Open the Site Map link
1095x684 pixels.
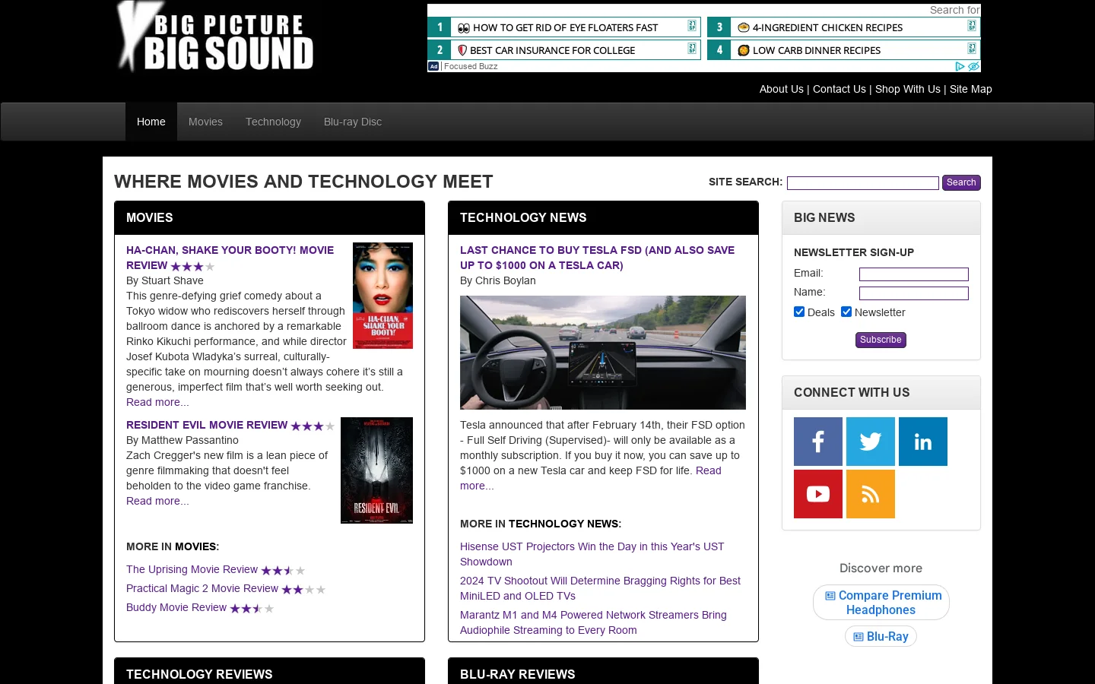coord(971,89)
